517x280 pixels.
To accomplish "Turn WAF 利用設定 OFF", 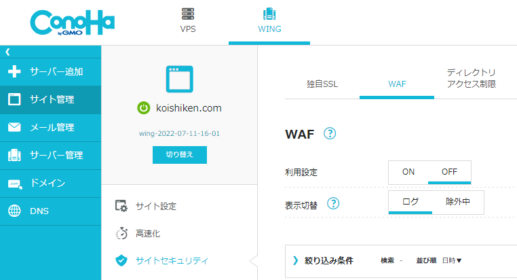I will (449, 172).
